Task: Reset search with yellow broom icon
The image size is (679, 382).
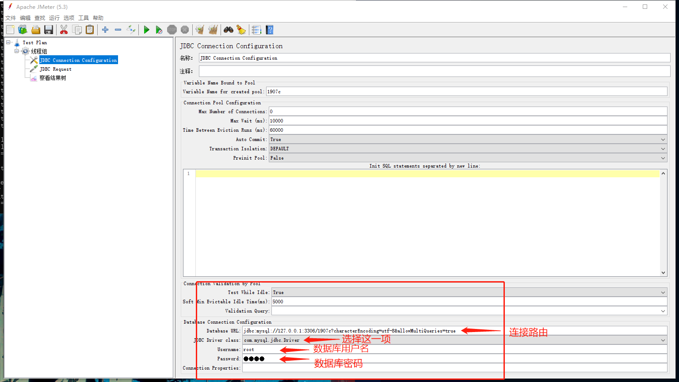Action: [241, 30]
